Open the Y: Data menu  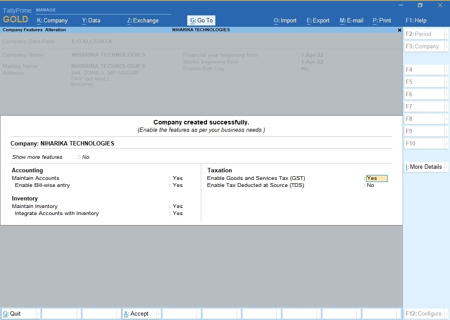[91, 20]
